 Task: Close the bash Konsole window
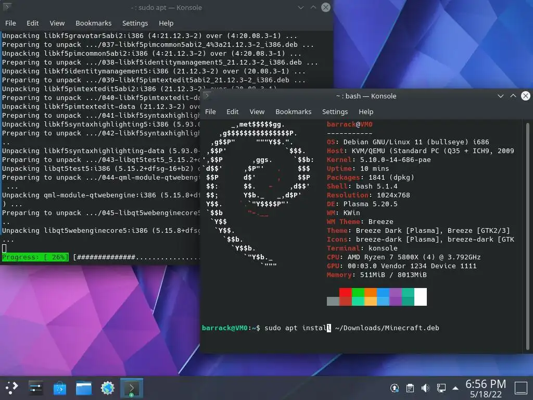pyautogui.click(x=526, y=96)
